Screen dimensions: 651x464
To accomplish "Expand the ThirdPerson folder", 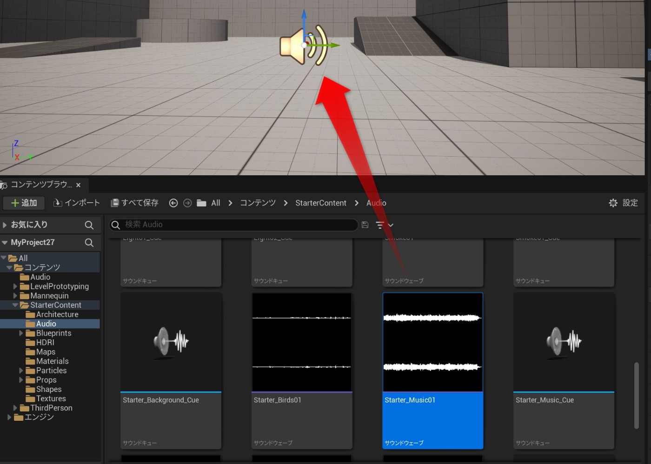I will (x=15, y=408).
